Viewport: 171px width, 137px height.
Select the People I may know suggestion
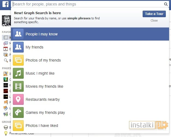[x=90, y=34]
